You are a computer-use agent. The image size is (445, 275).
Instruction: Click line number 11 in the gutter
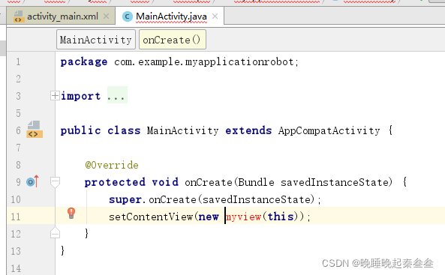tap(16, 217)
